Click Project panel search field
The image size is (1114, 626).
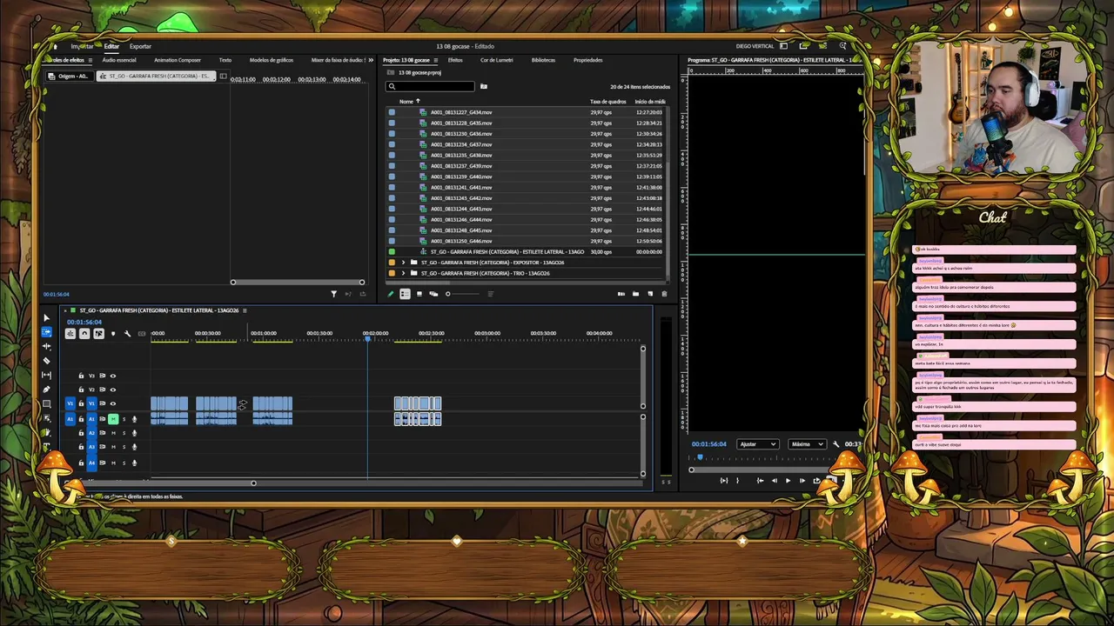pyautogui.click(x=431, y=86)
